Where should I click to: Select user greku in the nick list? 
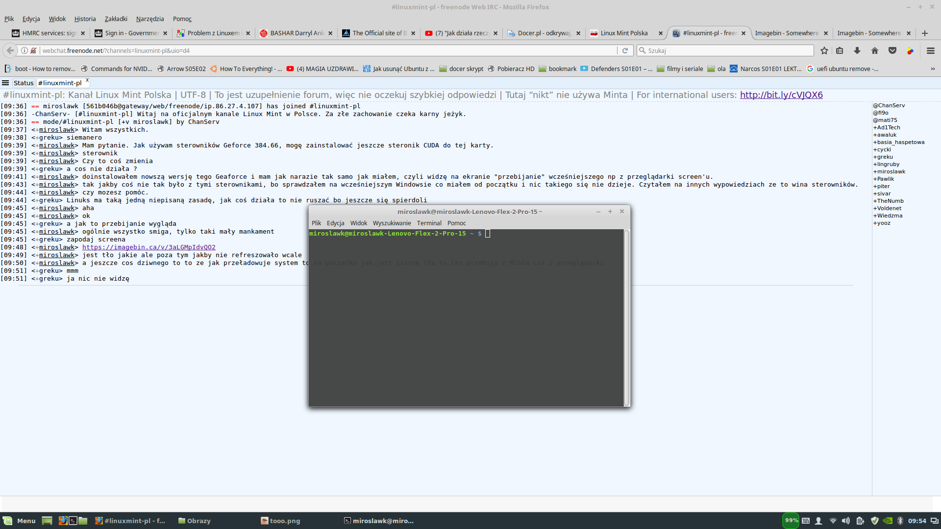[x=883, y=157]
